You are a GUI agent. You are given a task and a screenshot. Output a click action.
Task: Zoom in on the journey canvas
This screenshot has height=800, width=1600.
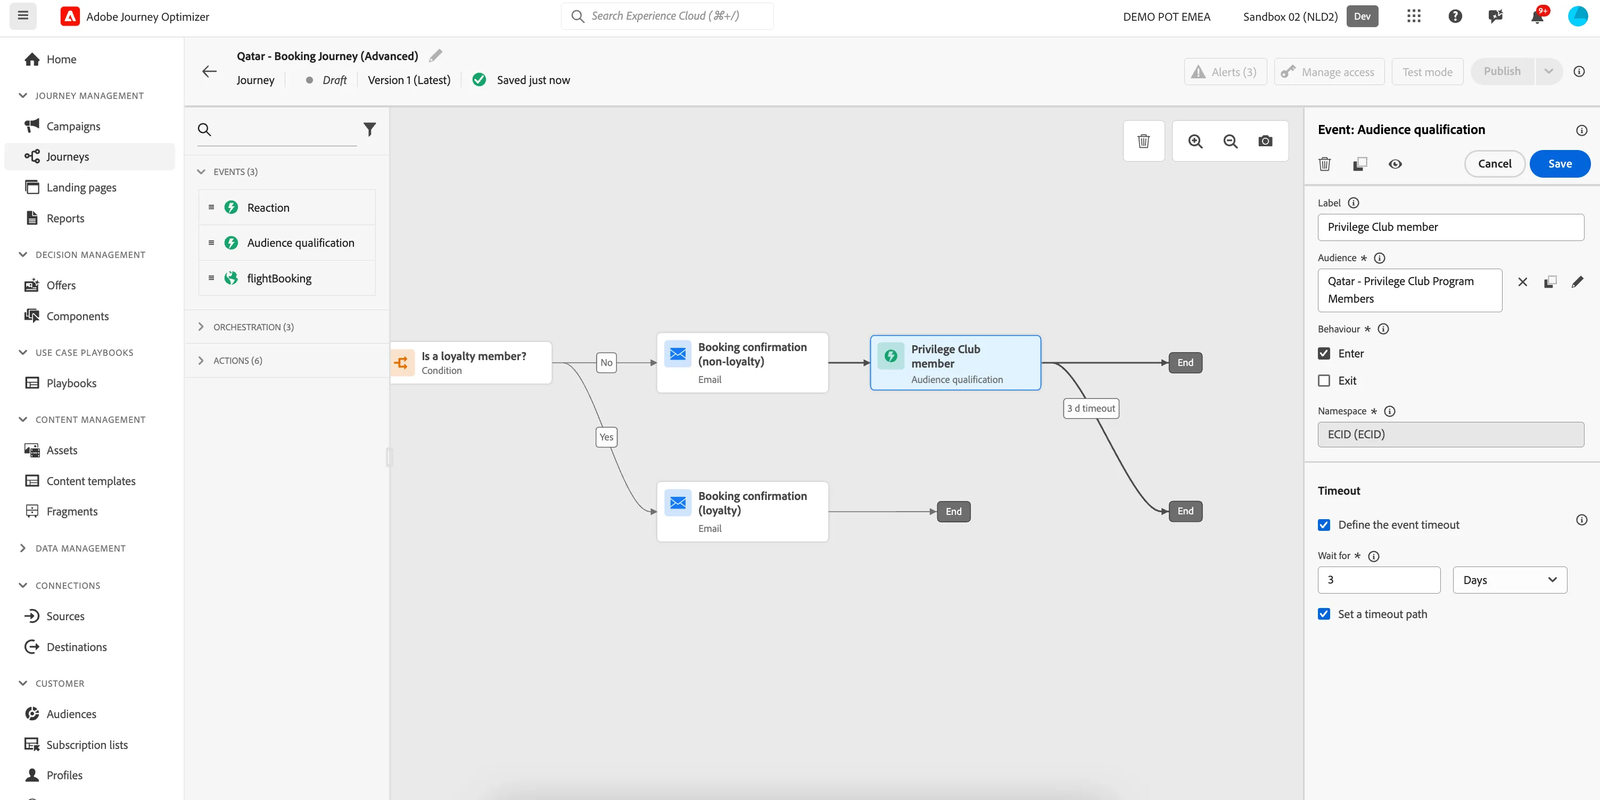(1195, 141)
